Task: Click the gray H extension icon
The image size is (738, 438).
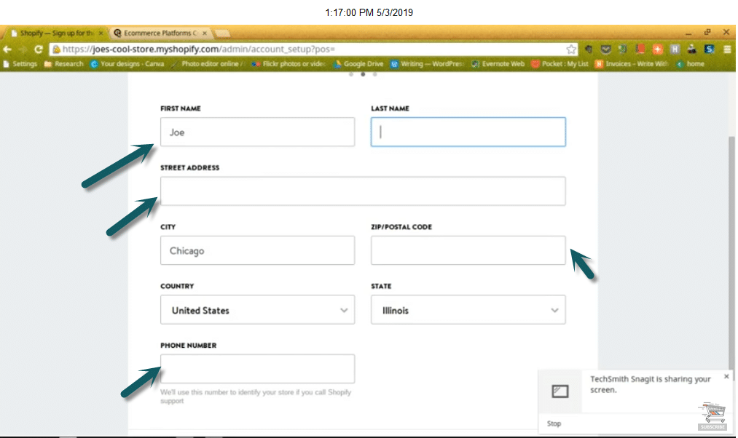Action: 675,49
